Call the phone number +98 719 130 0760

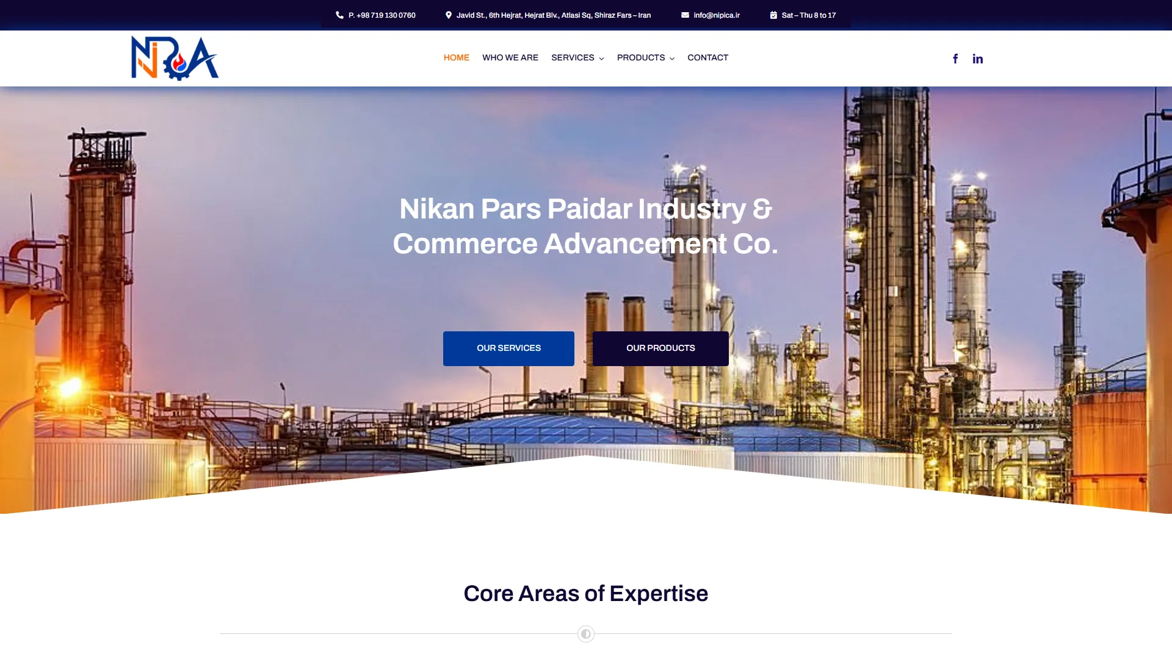coord(382,15)
